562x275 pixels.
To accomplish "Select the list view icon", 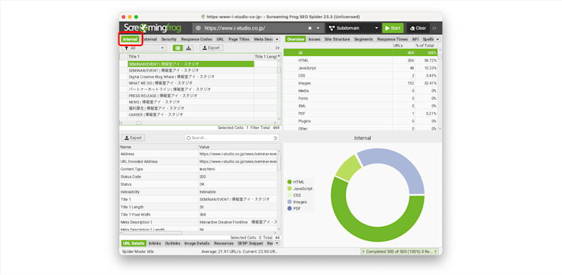I will (178, 47).
